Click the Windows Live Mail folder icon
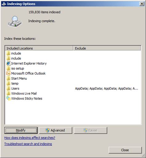Screen dimensions: 146x158 coord(8,93)
